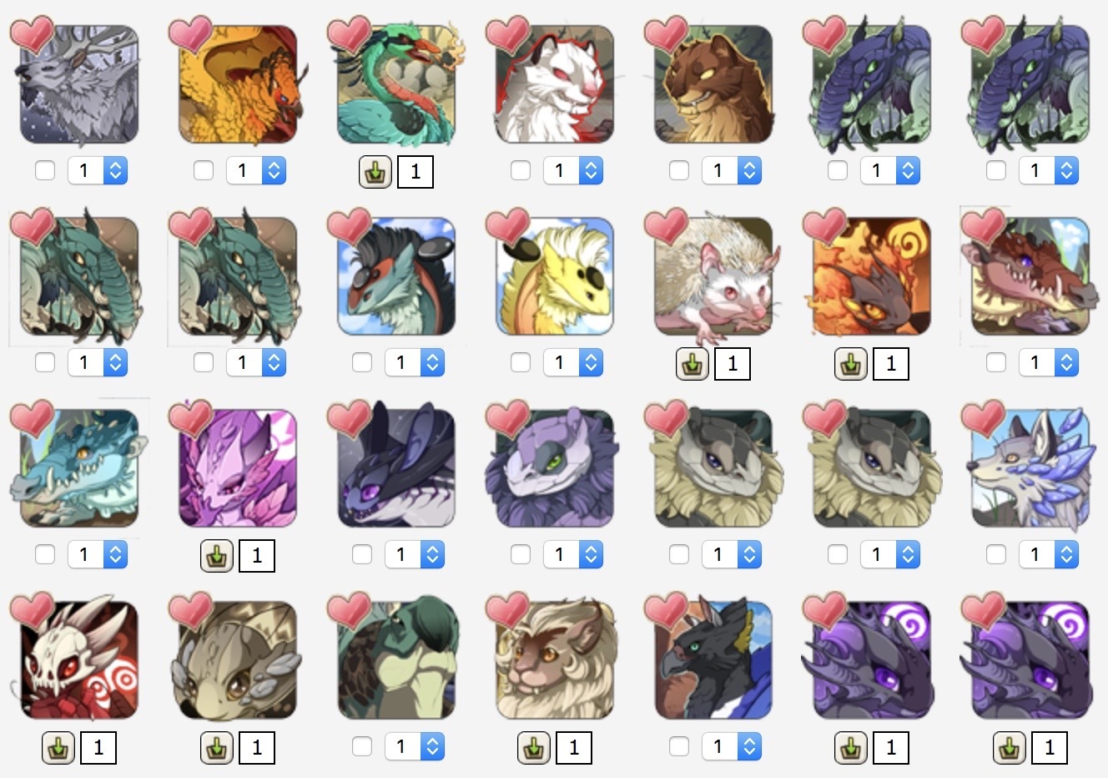The height and width of the screenshot is (778, 1108).
Task: Open the quantity dropdown under the brown otter
Action: pyautogui.click(x=732, y=170)
